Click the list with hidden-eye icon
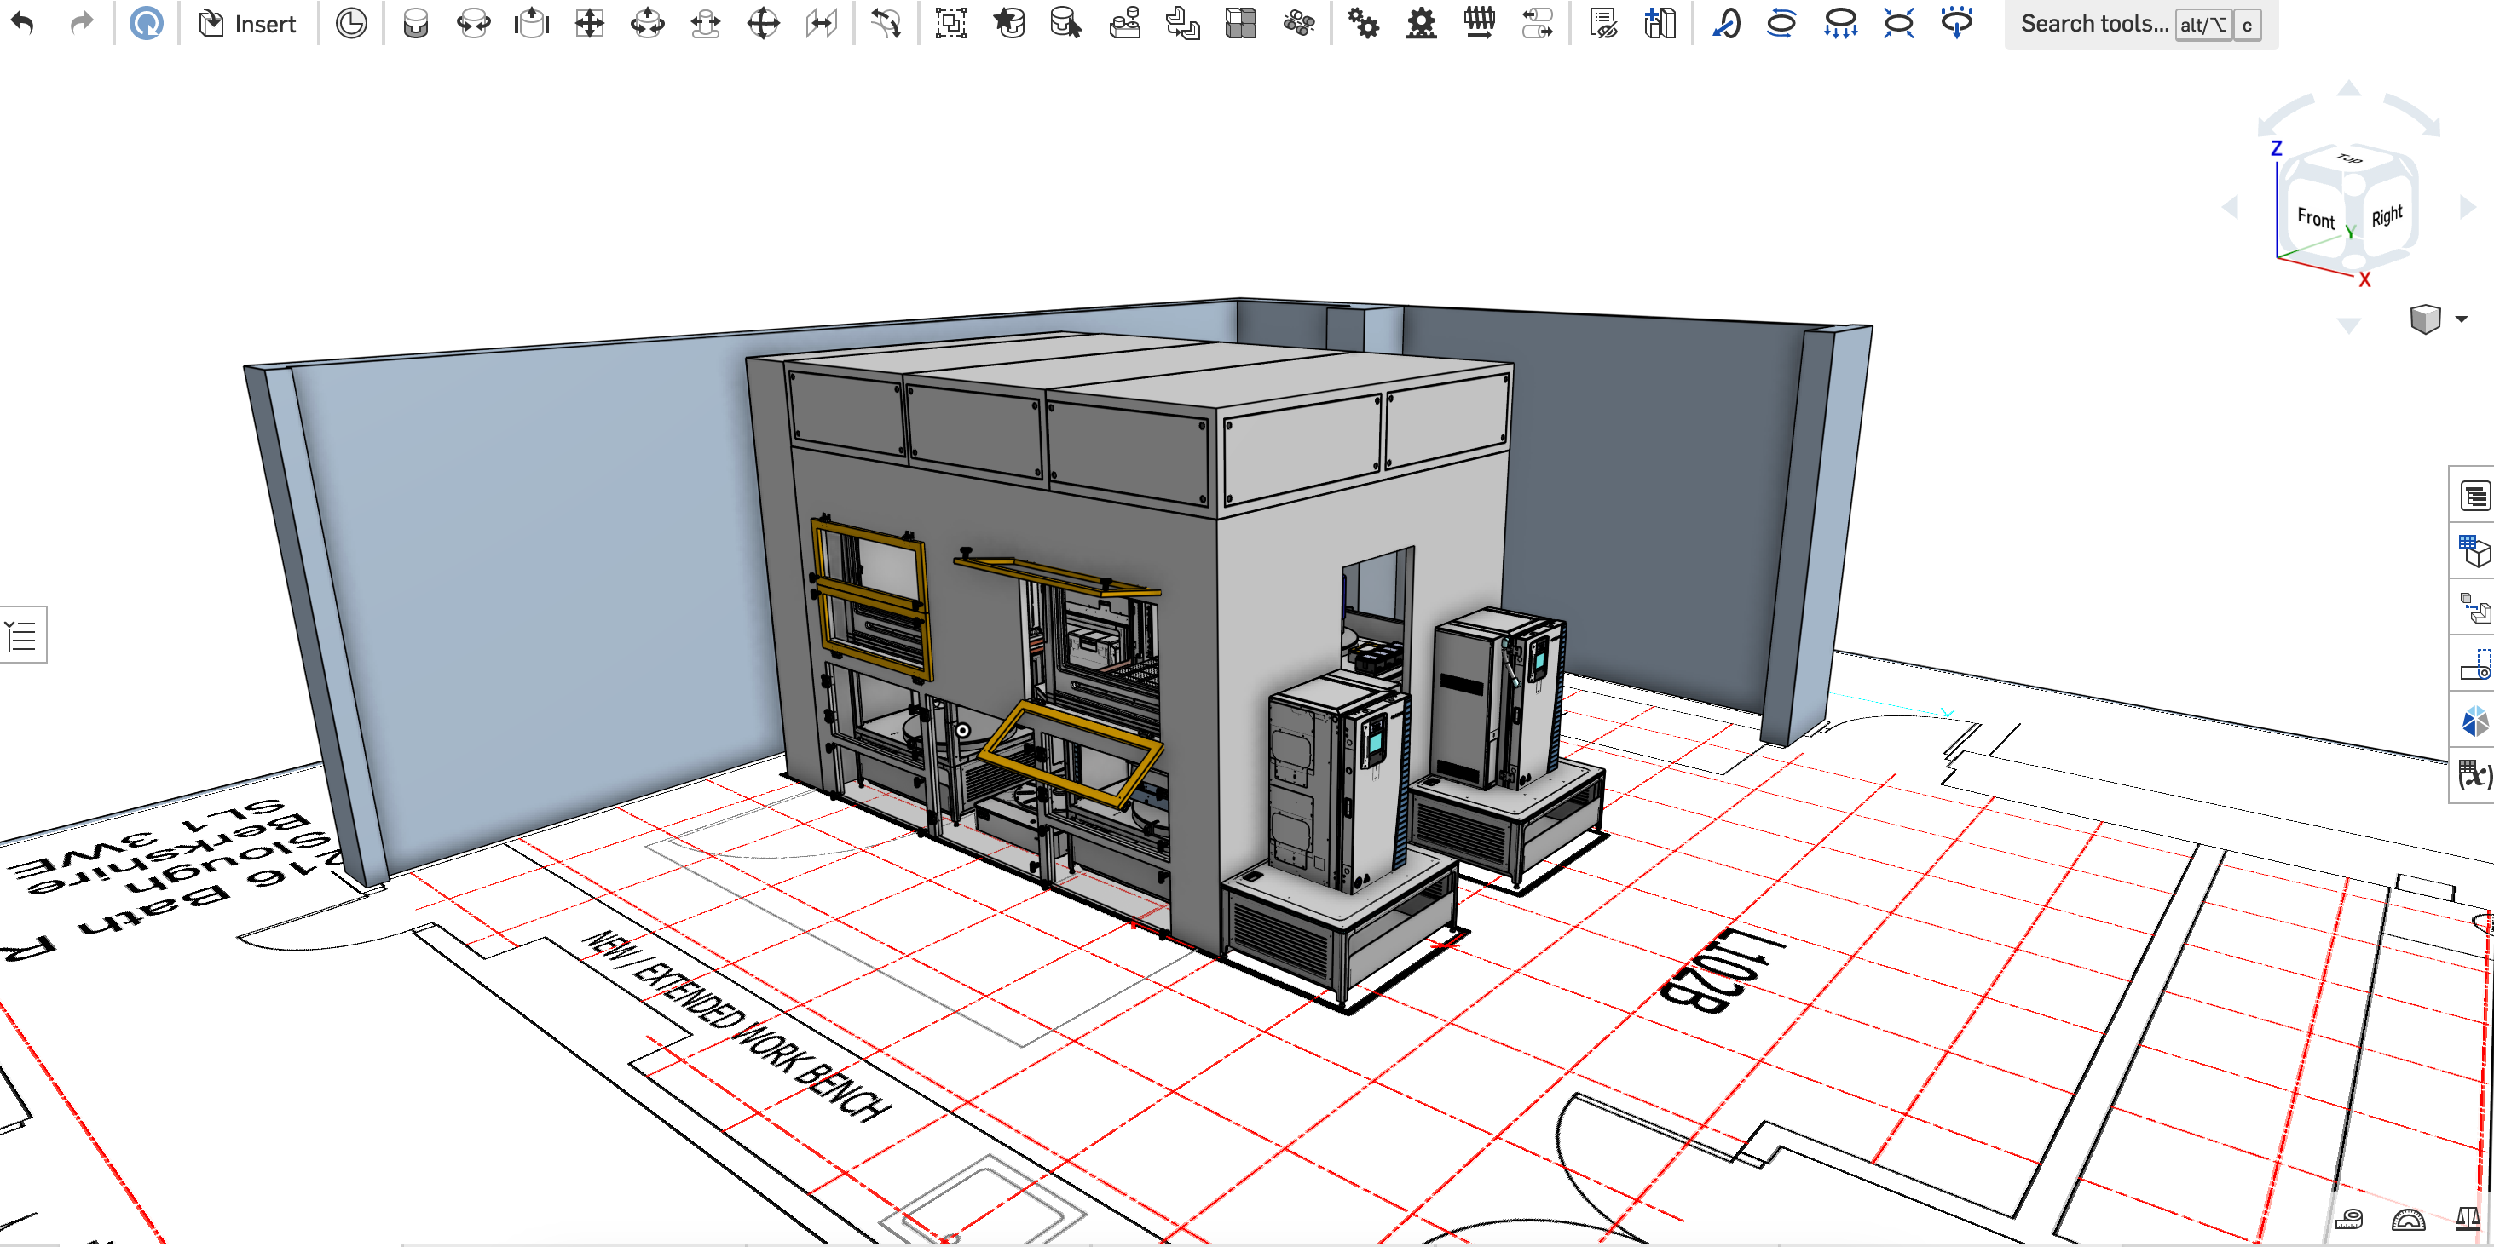 click(1602, 23)
